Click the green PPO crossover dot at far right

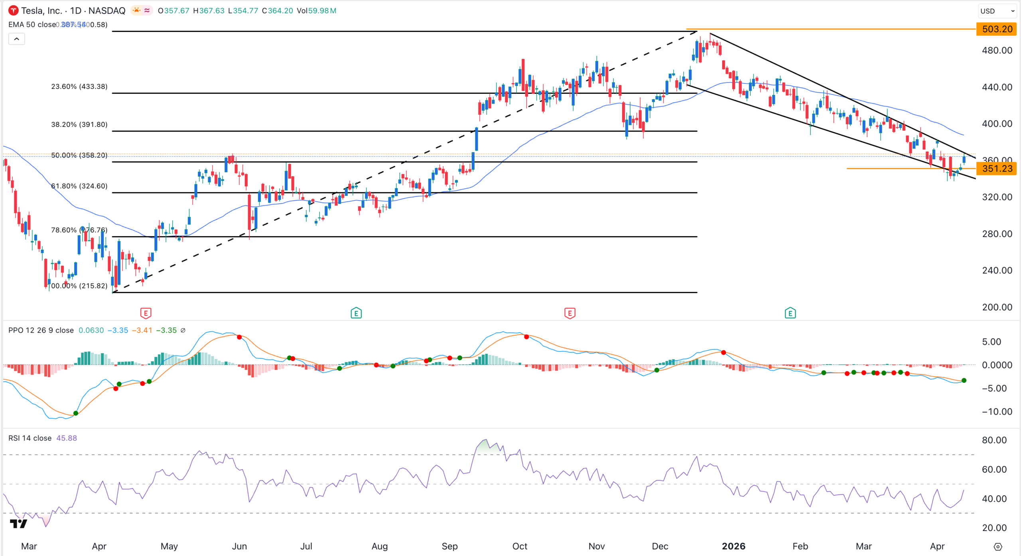[x=964, y=381]
